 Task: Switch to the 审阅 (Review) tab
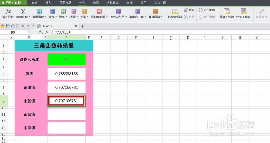130,3
